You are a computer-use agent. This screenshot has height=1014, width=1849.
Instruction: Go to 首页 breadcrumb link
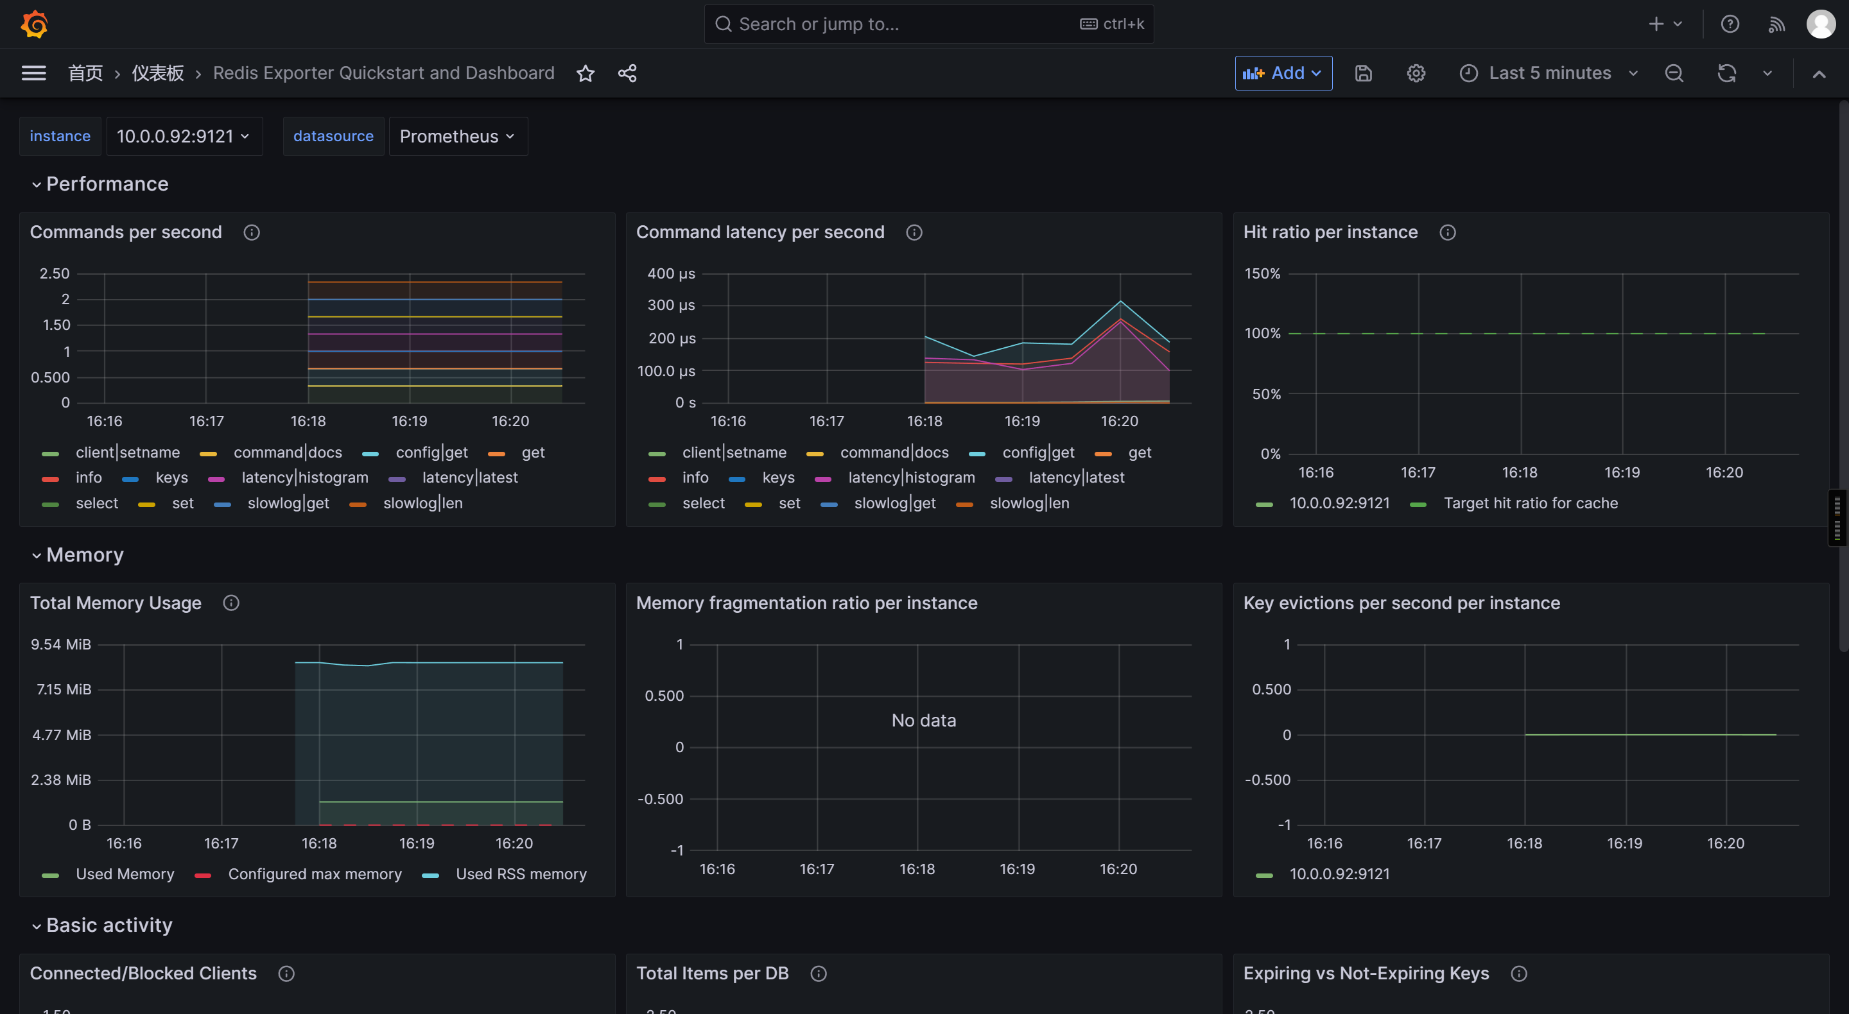pos(85,73)
